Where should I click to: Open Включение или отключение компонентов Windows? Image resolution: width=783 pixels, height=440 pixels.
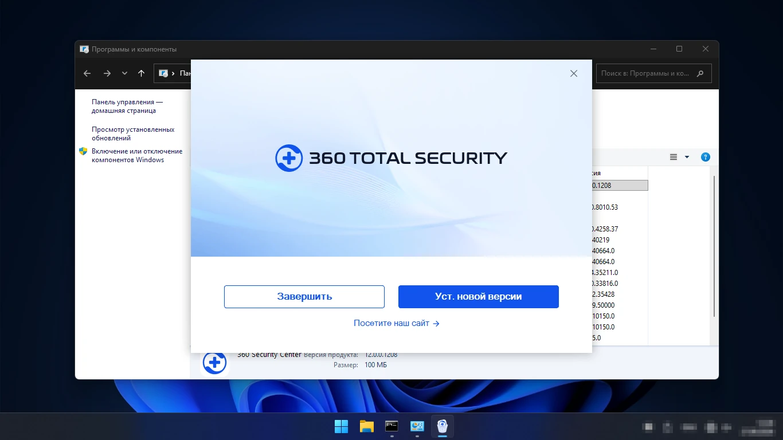[137, 155]
